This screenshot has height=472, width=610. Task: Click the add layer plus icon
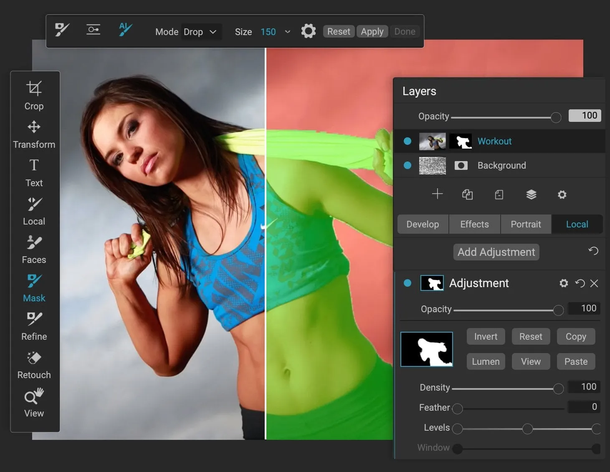click(437, 194)
